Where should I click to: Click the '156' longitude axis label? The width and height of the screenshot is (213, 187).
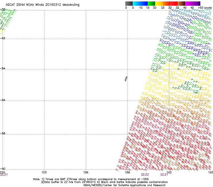tap(86, 172)
